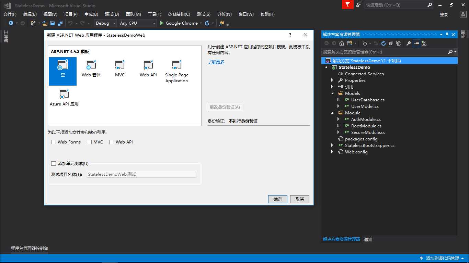Viewport: 469px width, 263px height.
Task: Expand the StatelessBootstrapper.cs node
Action: coord(332,145)
